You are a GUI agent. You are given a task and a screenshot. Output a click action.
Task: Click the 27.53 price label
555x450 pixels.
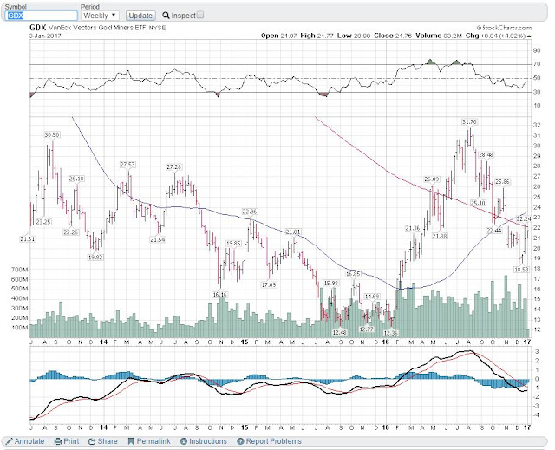(x=127, y=165)
